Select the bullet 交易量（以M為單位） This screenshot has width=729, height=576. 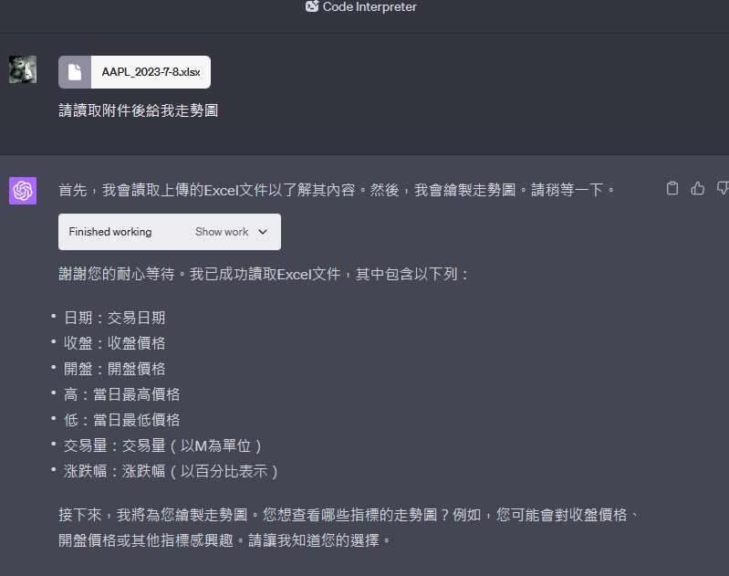(162, 445)
